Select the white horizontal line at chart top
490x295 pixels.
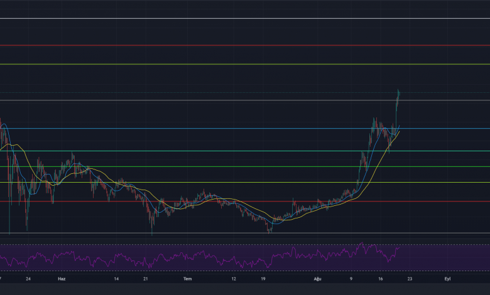pos(245,18)
